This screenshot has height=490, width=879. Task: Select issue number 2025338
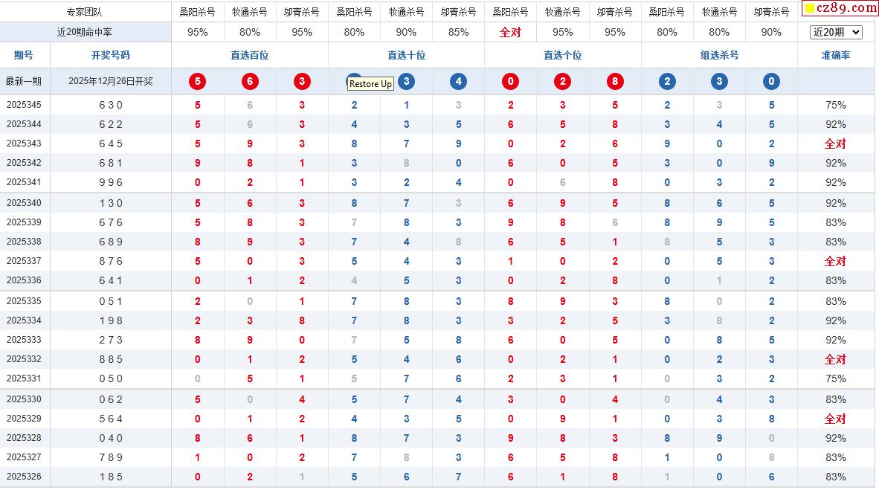(24, 242)
